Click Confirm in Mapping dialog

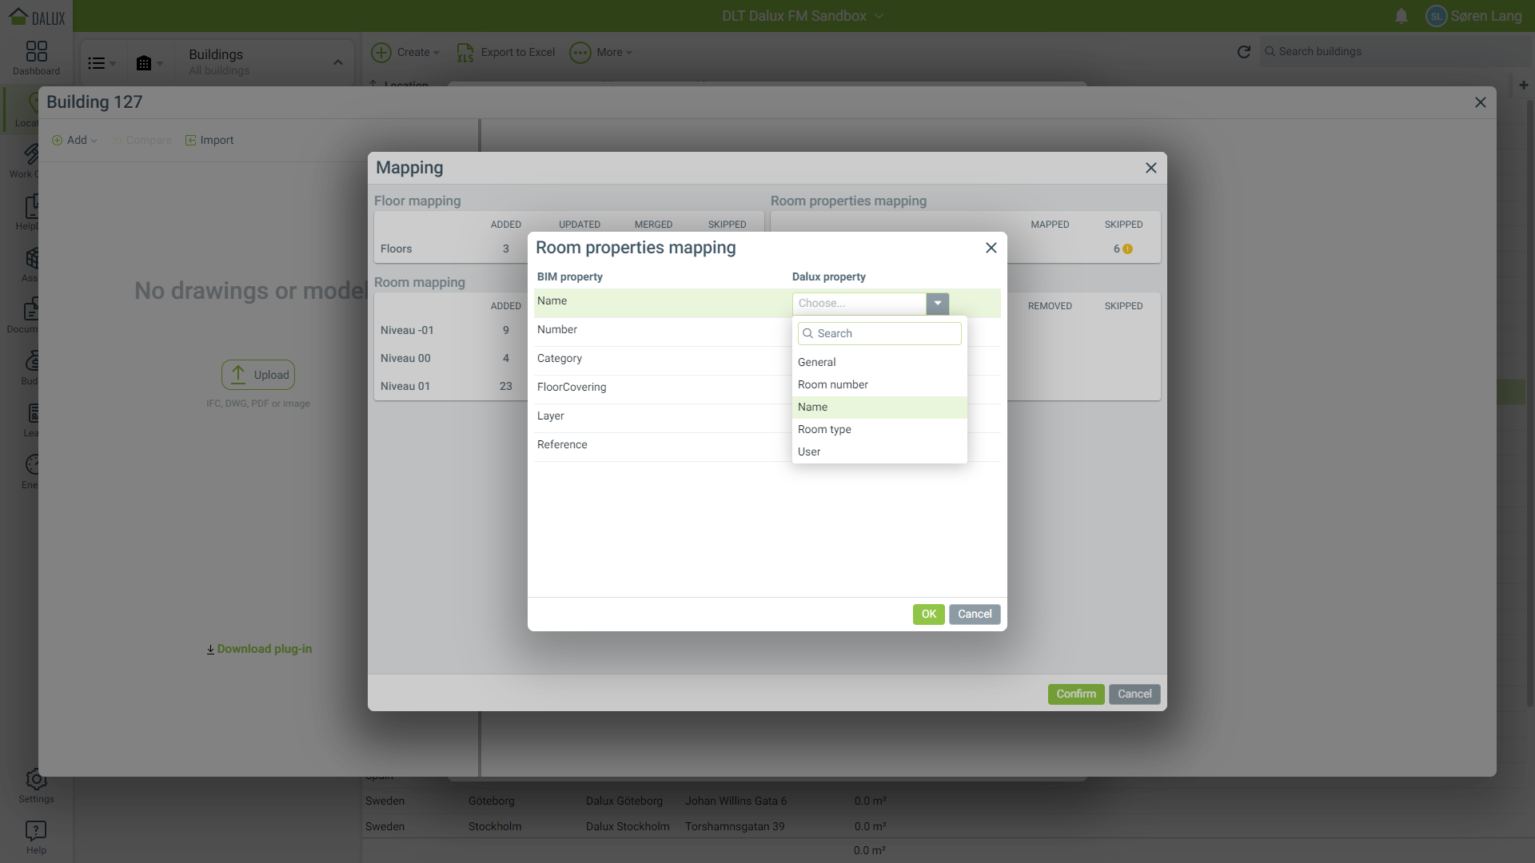click(x=1075, y=694)
